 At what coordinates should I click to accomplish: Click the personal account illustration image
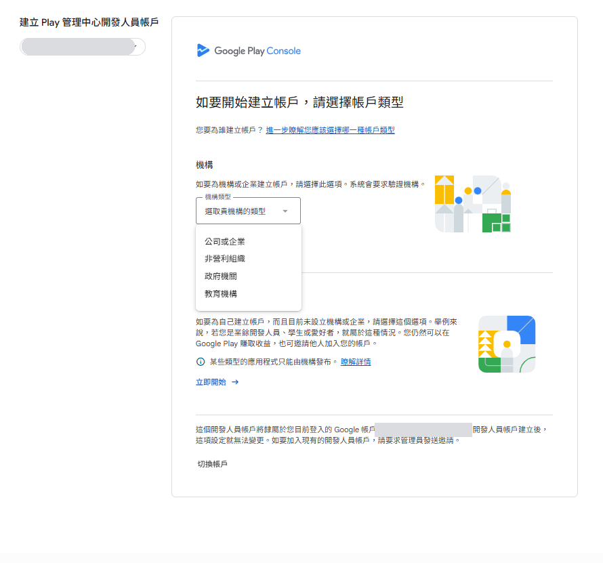(x=507, y=344)
